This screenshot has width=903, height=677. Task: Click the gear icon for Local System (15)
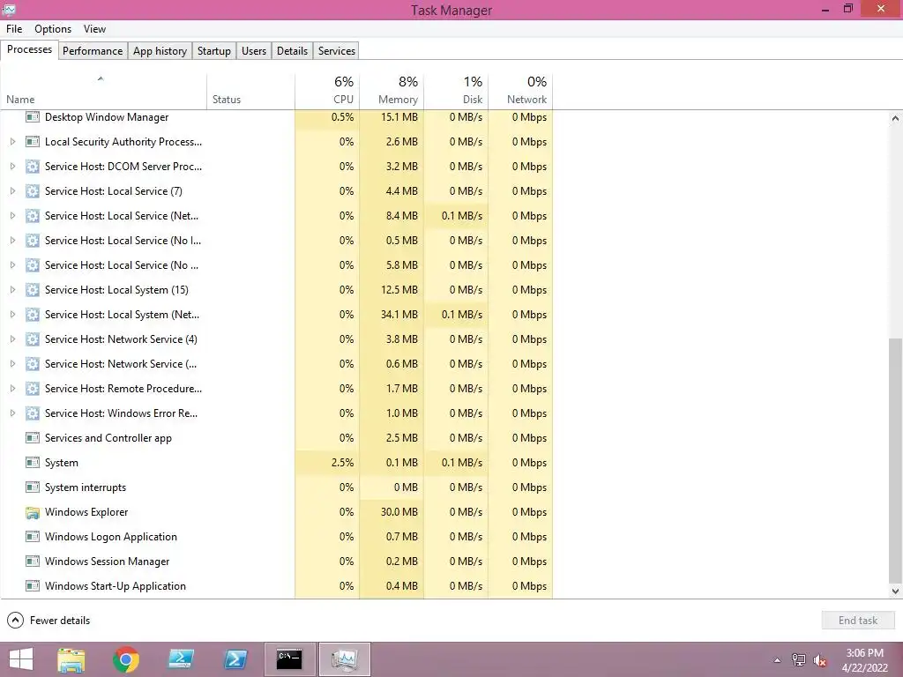pyautogui.click(x=33, y=289)
